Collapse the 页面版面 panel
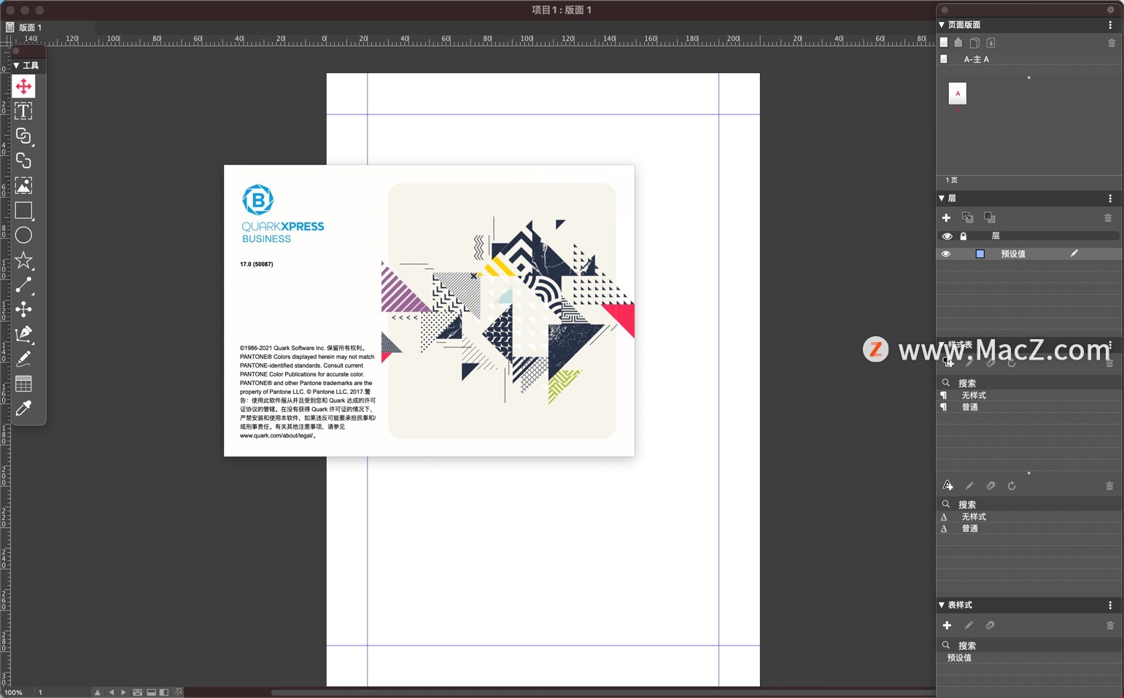Screen dimensions: 1124x698 [942, 25]
